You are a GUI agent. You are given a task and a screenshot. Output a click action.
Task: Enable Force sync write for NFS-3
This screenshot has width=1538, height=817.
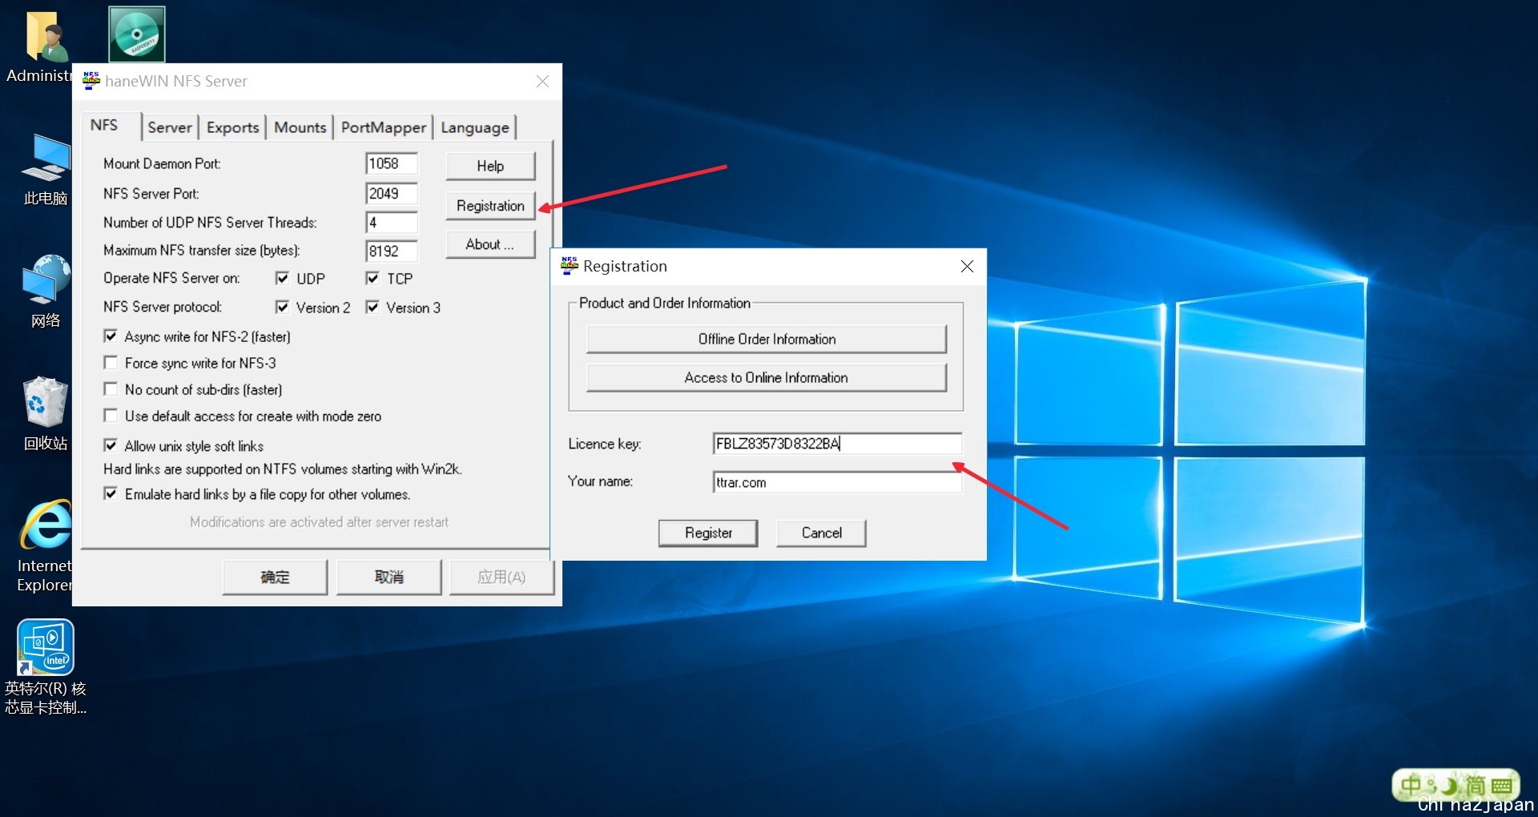pos(111,363)
